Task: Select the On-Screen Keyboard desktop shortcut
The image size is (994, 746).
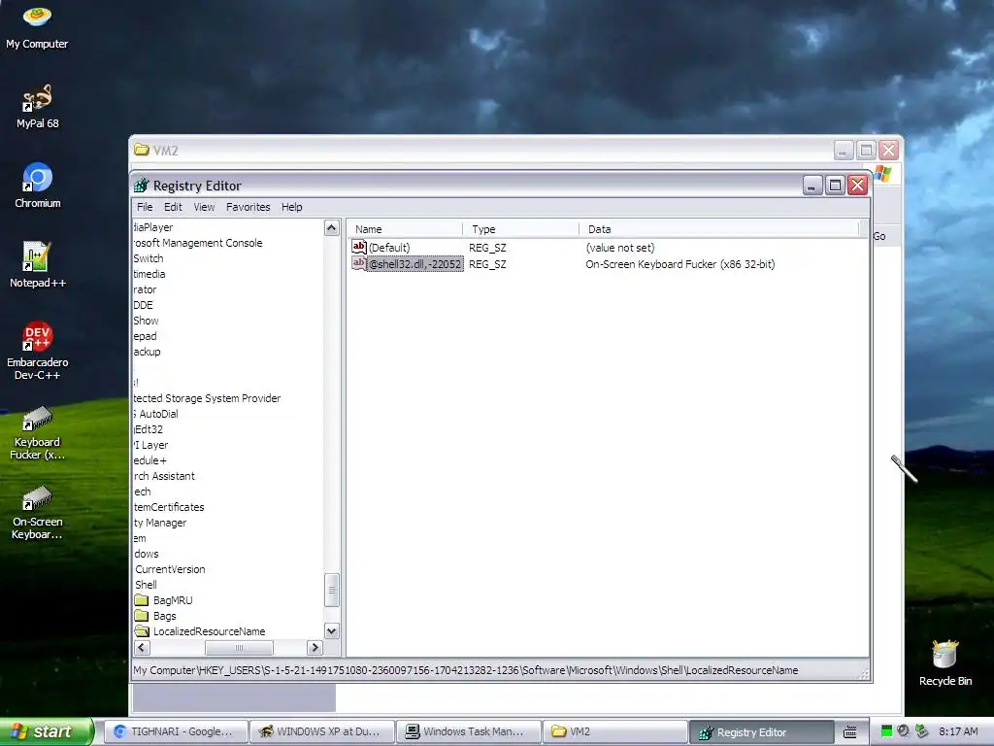Action: point(37,513)
